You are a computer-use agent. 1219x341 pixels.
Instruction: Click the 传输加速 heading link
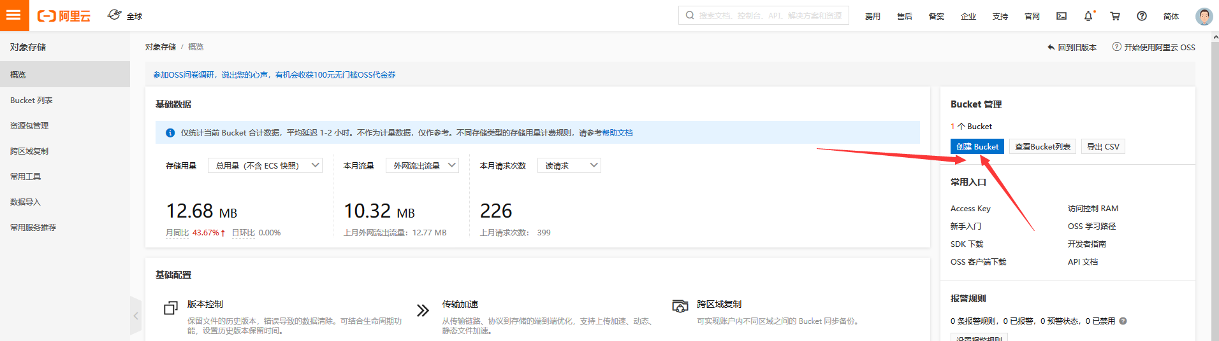point(460,305)
